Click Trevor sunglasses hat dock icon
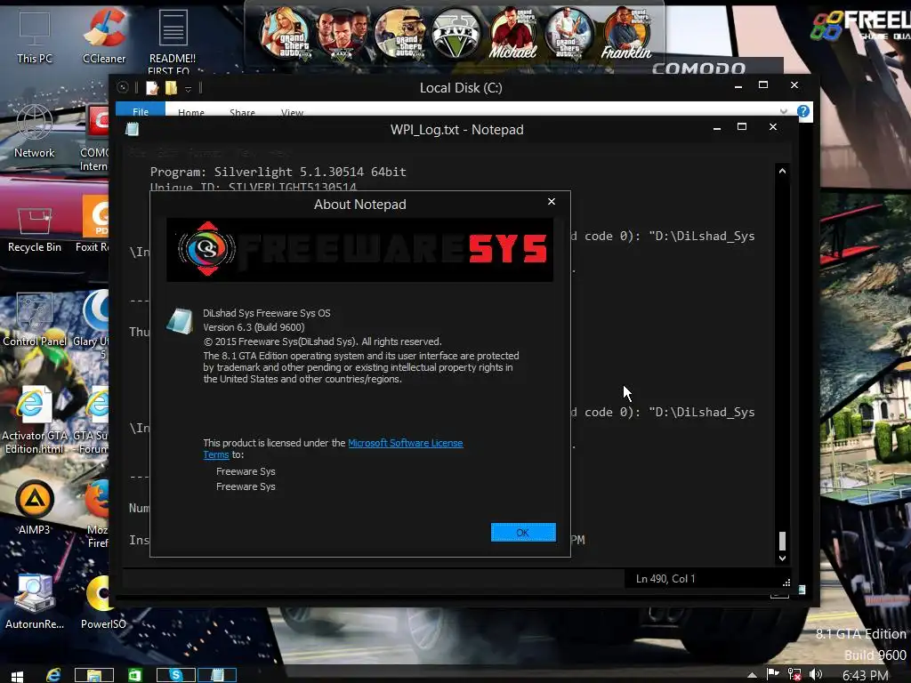 [399, 34]
